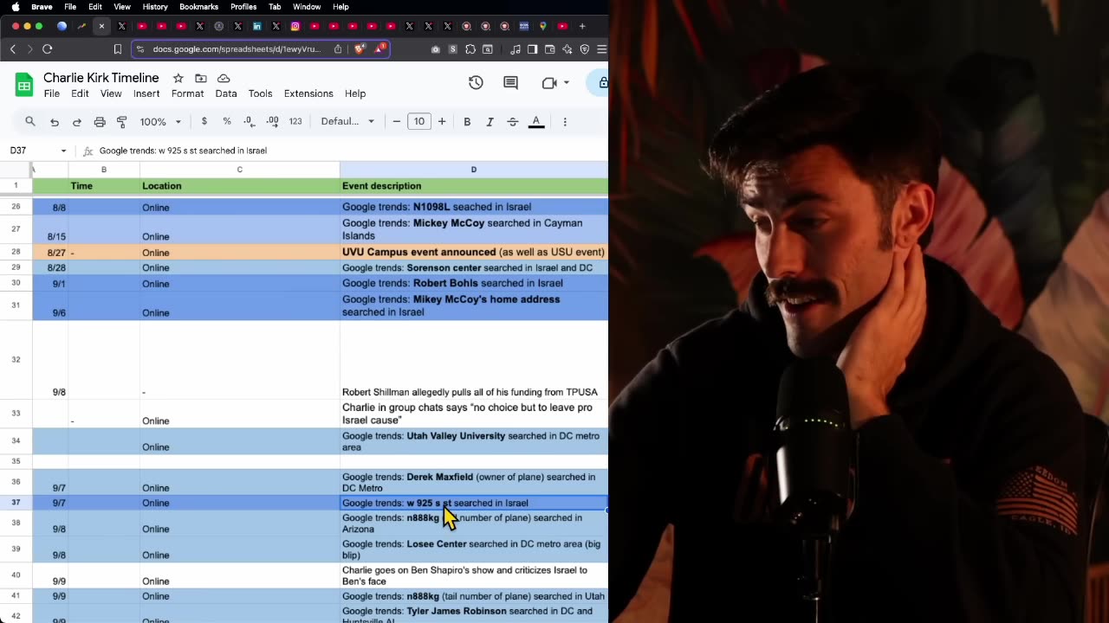1109x623 pixels.
Task: Decrease the font size
Action: 397,121
